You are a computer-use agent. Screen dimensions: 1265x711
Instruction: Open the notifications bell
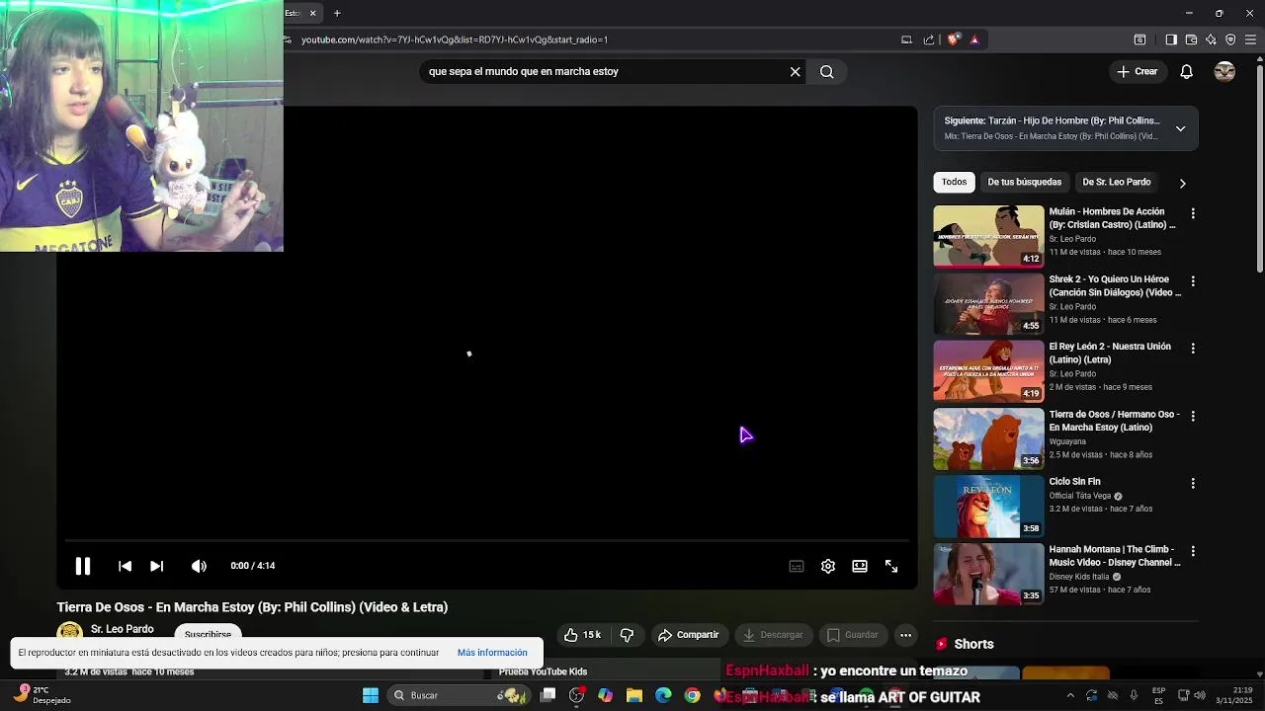point(1186,71)
